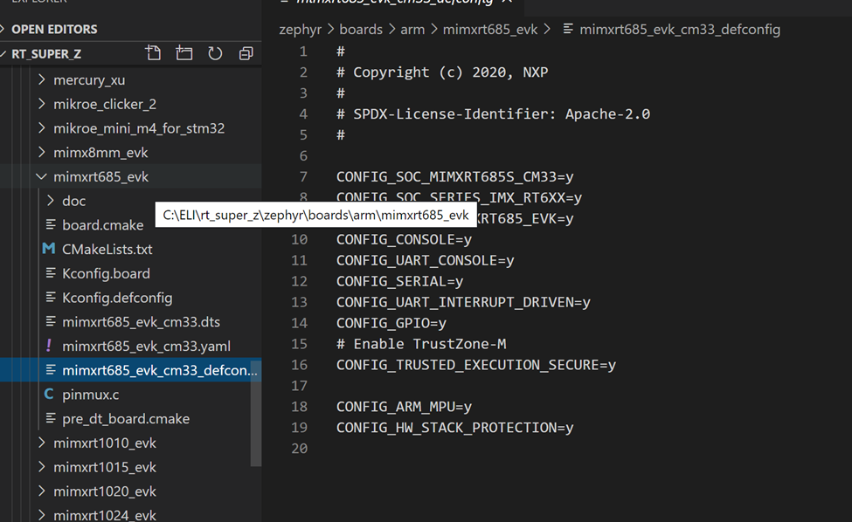This screenshot has height=522, width=852.
Task: Open the Kconfig.board file
Action: tap(106, 273)
